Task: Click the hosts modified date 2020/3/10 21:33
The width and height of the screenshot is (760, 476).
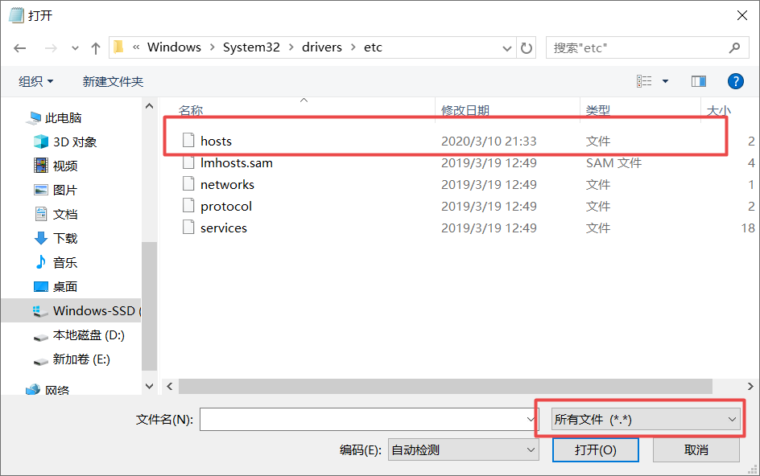Action: [x=489, y=141]
